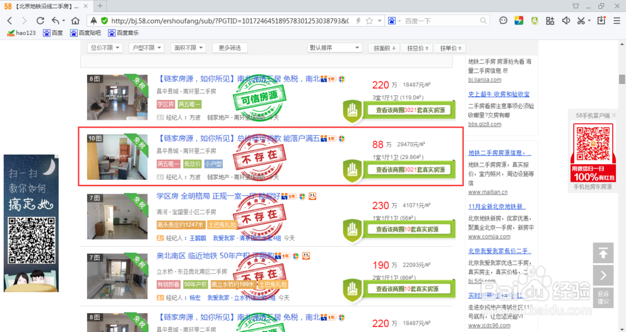Open the smiley chat face toolbar icon

[x=503, y=21]
